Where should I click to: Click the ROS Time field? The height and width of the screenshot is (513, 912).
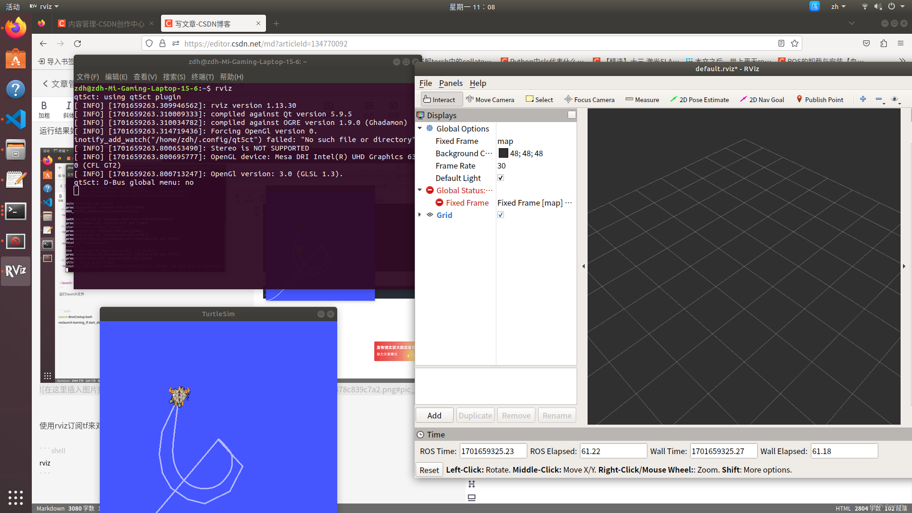pos(493,451)
